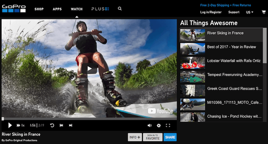Click the playlist scrollbar

tap(265, 46)
